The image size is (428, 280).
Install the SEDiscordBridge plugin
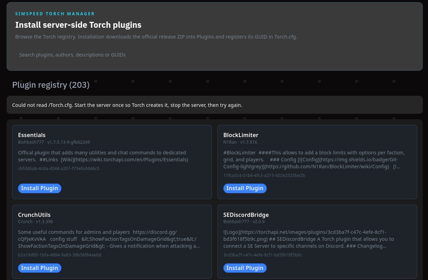pos(245,268)
